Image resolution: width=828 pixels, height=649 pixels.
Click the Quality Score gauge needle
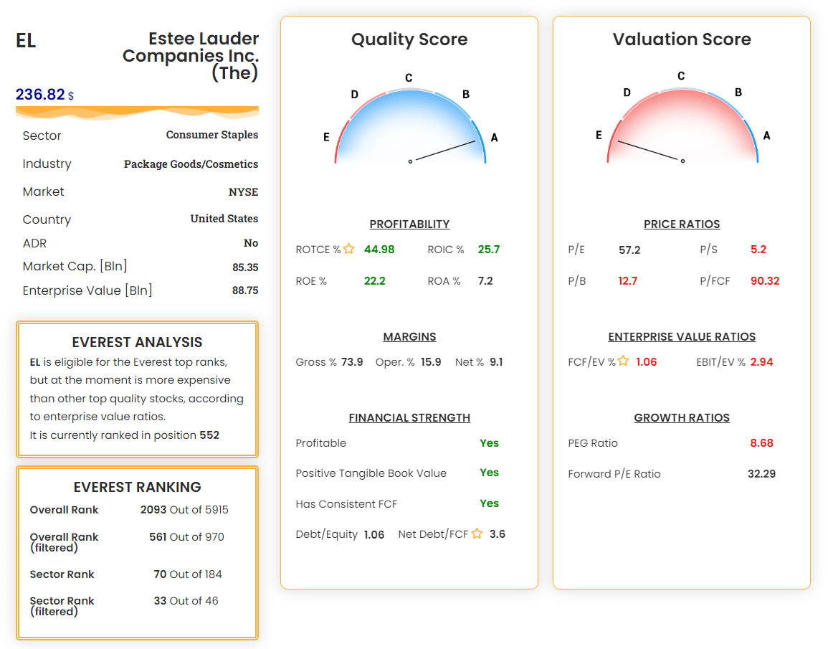pyautogui.click(x=445, y=151)
